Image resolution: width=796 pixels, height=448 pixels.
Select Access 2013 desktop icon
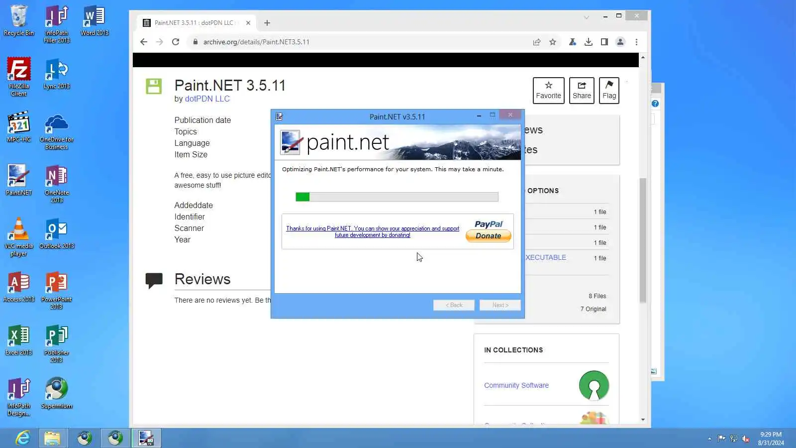click(x=19, y=287)
